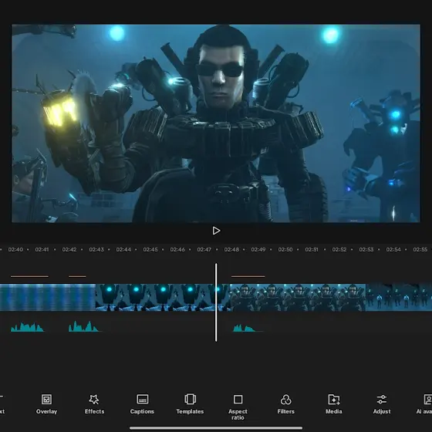The height and width of the screenshot is (432, 432).
Task: Tap the home indicator bar at bottom
Action: click(216, 428)
